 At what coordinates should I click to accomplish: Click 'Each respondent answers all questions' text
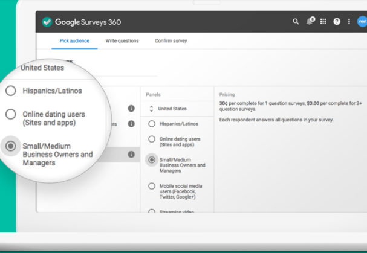[276, 120]
